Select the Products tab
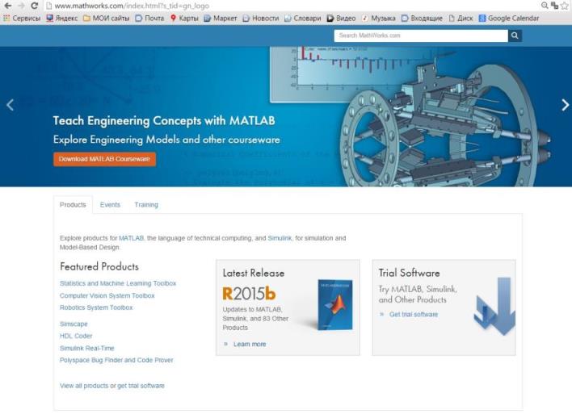572x414 pixels. coord(73,205)
